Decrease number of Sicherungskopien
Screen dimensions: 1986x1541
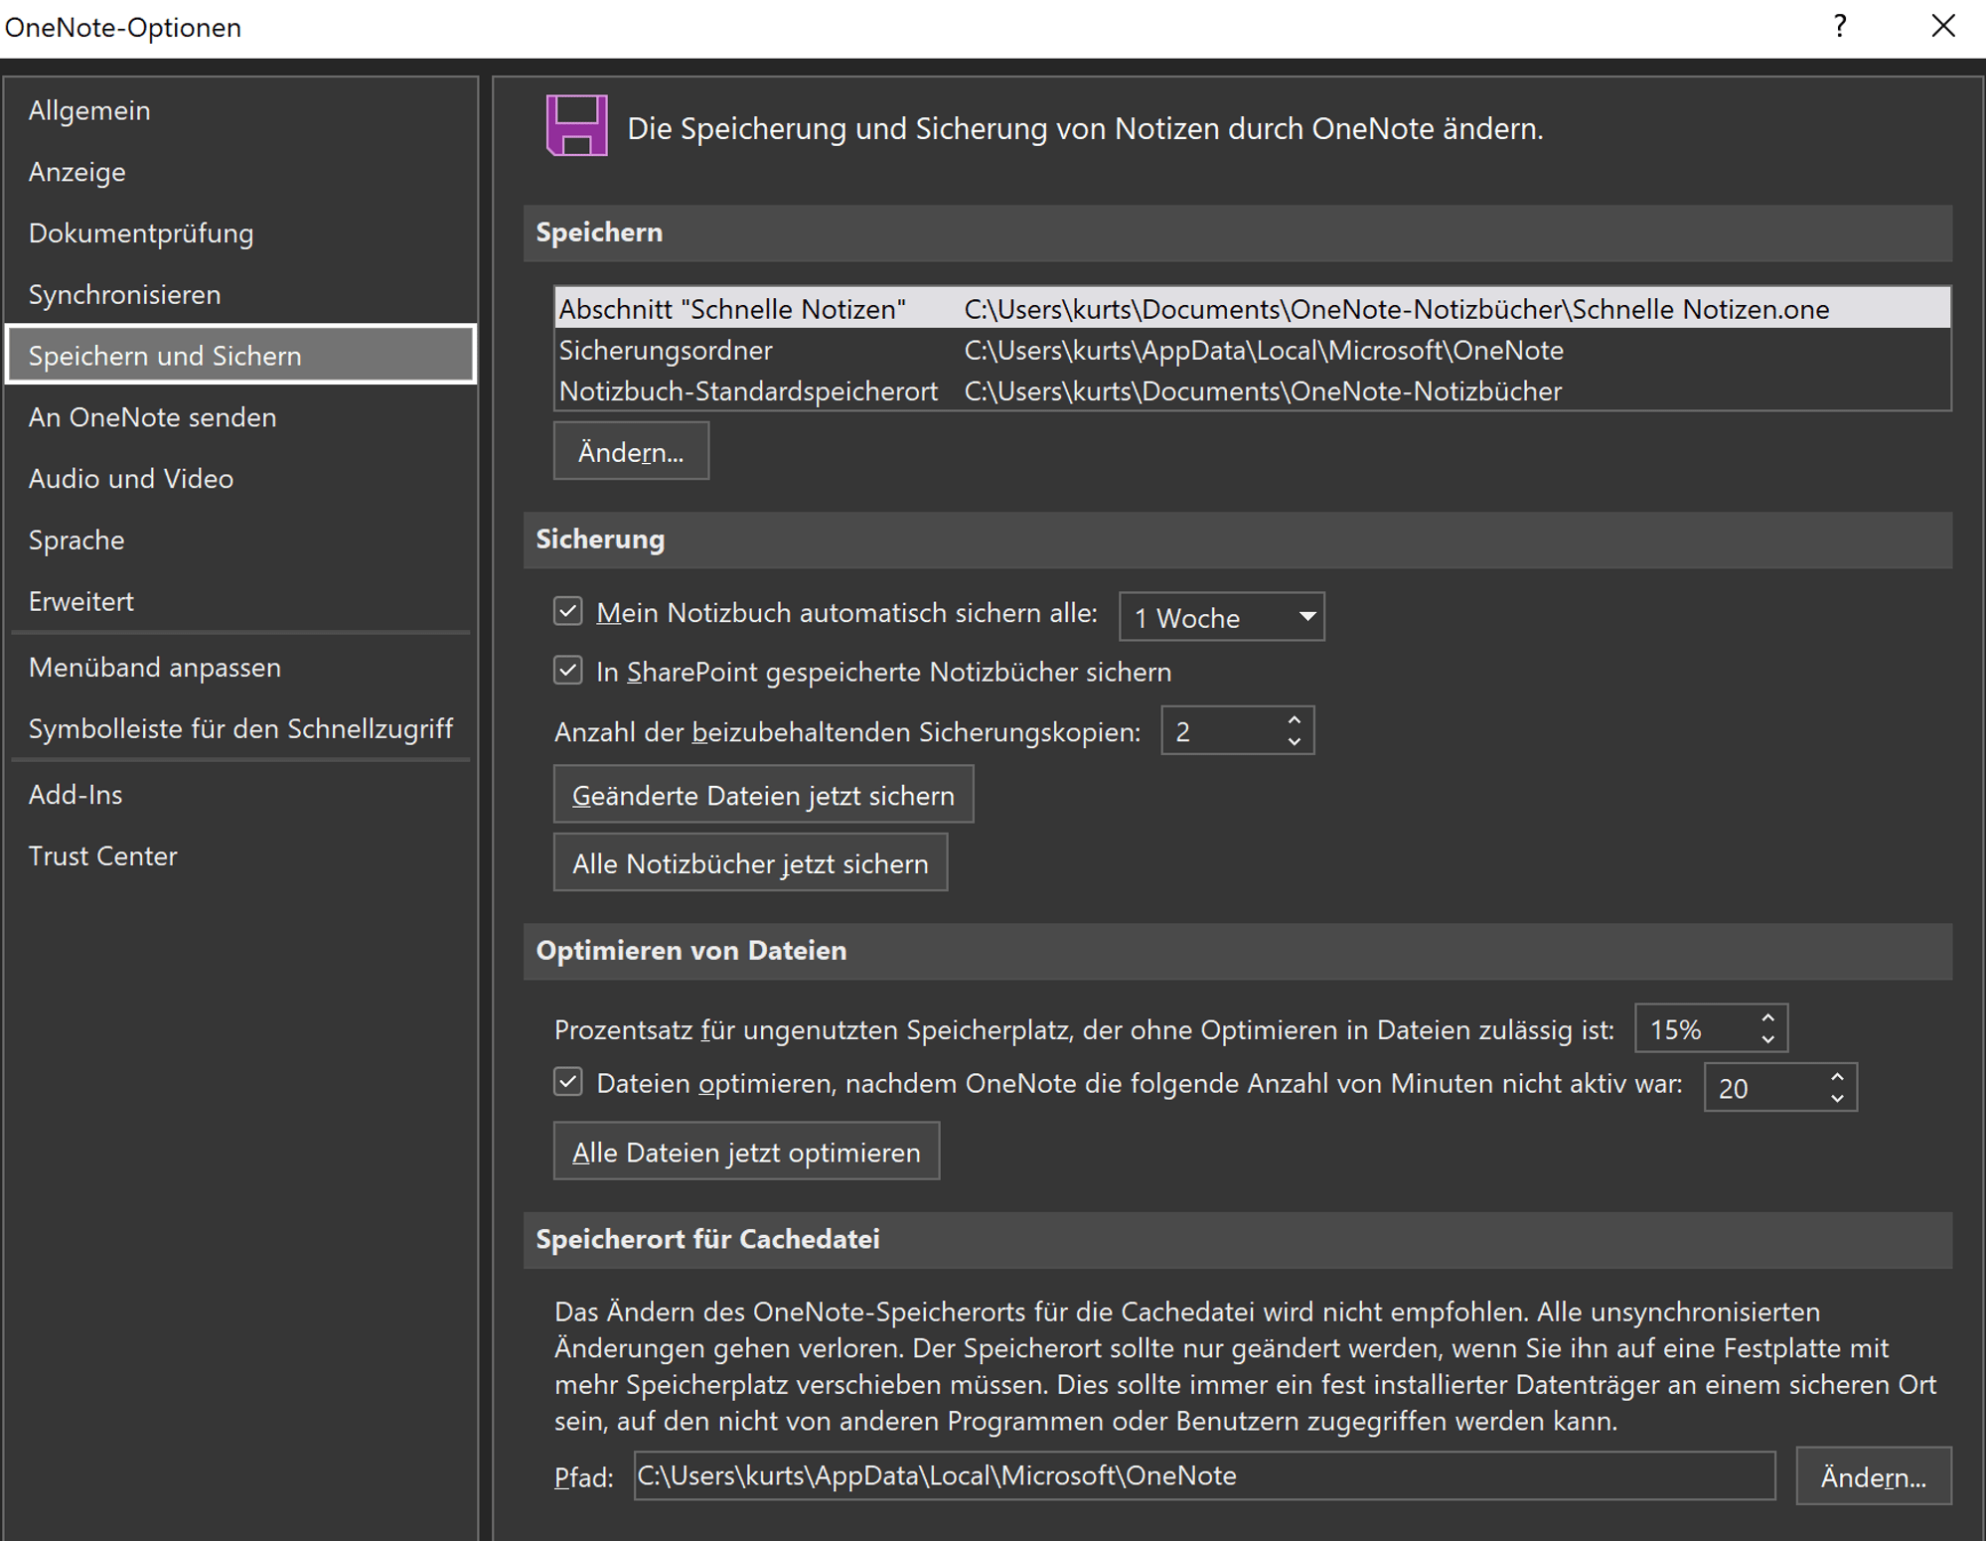pyautogui.click(x=1294, y=742)
